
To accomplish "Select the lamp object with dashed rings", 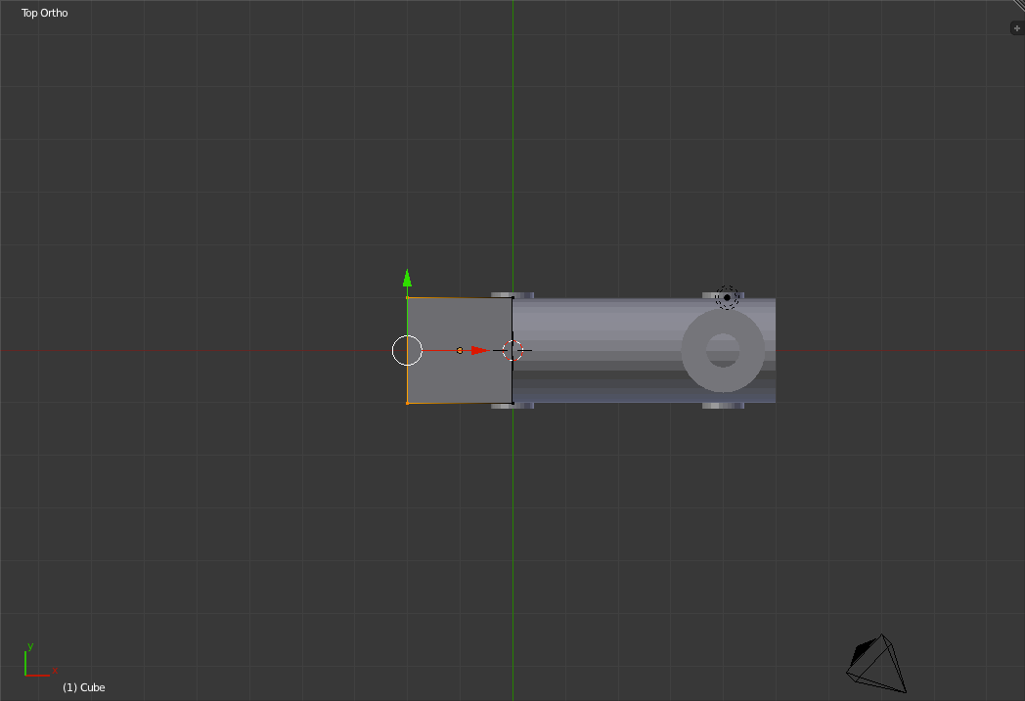I will [727, 297].
